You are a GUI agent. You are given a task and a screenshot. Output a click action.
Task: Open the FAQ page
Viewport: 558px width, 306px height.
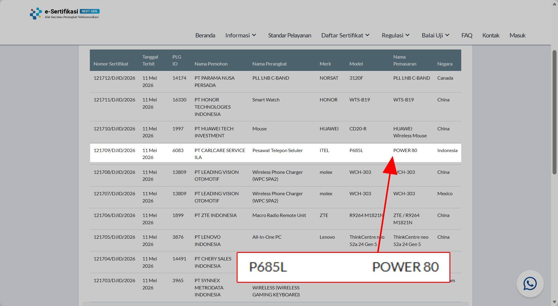[467, 35]
